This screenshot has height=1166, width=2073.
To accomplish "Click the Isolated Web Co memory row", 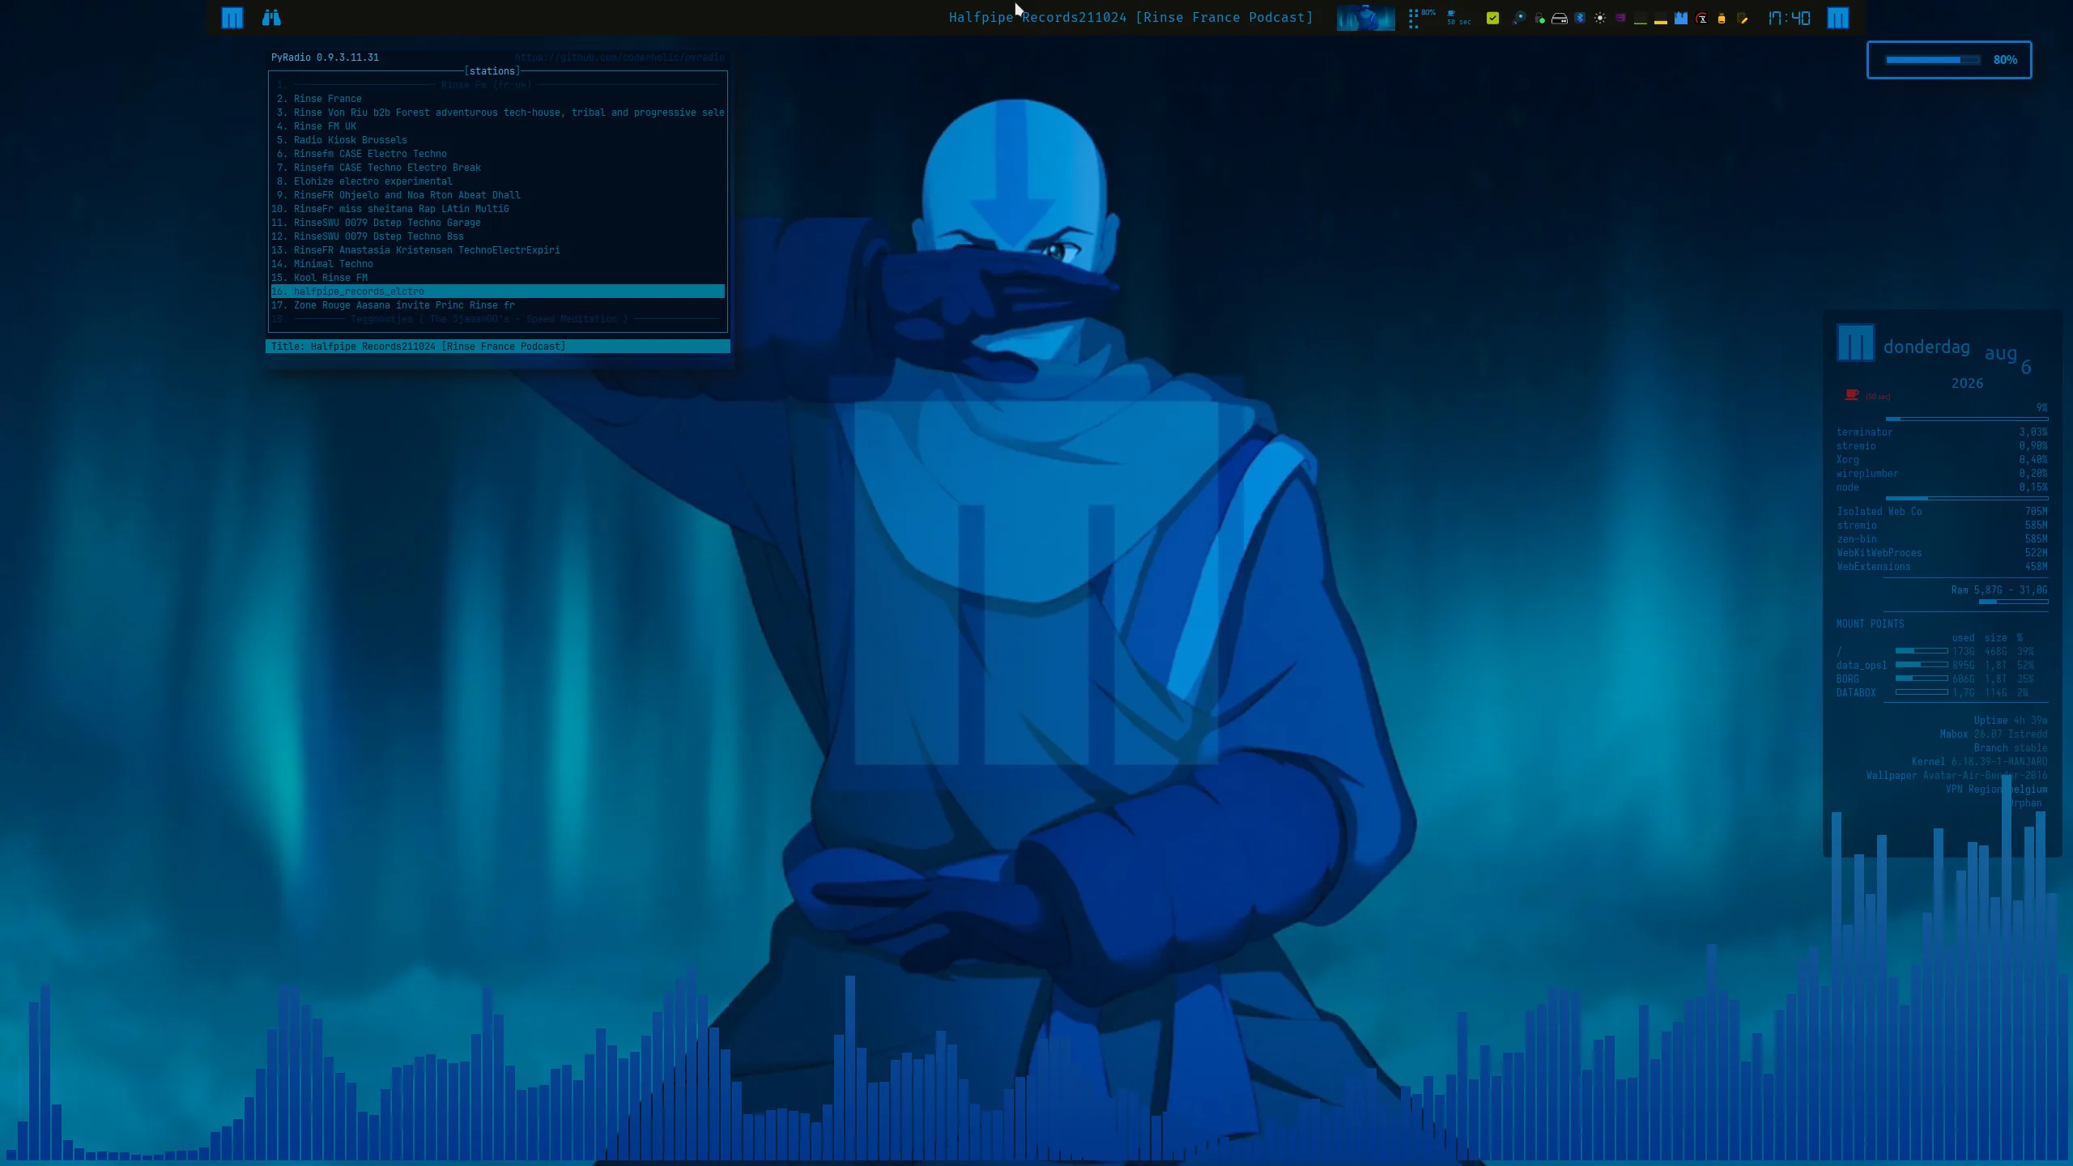I will tap(1942, 512).
